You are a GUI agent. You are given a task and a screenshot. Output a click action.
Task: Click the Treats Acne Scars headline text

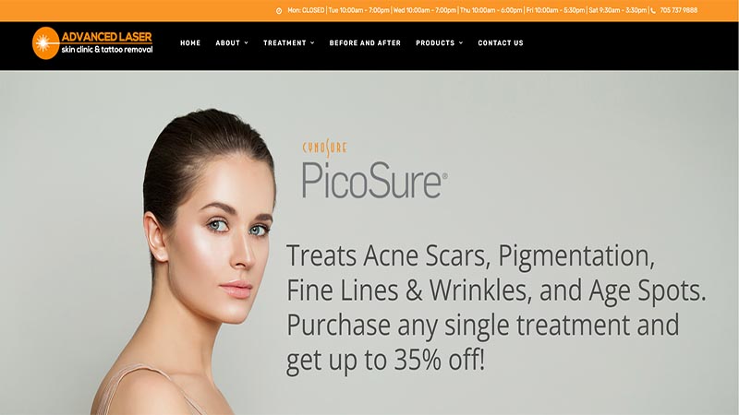pyautogui.click(x=470, y=256)
